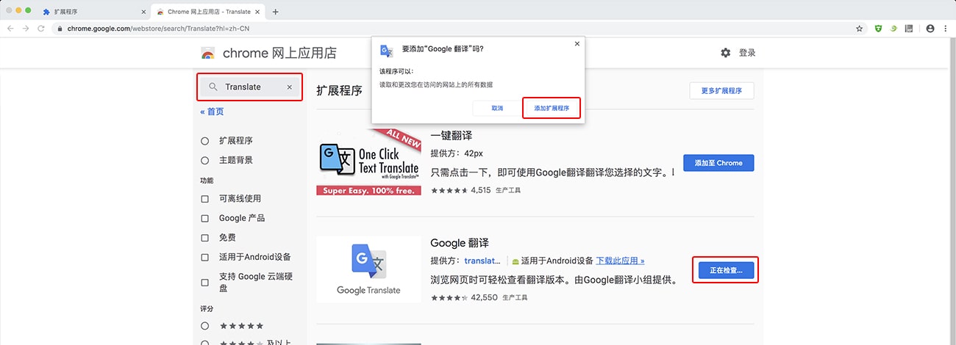Image resolution: width=956 pixels, height=345 pixels.
Task: Choose the five-star rating filter
Action: click(205, 326)
